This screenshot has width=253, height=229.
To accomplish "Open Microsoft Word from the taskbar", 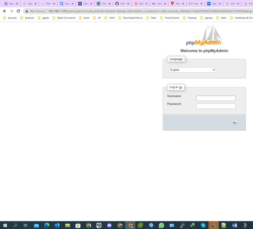I will pos(234,225).
